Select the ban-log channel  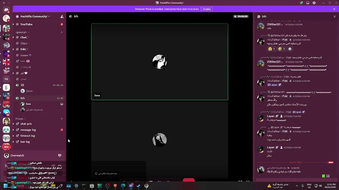39,142
